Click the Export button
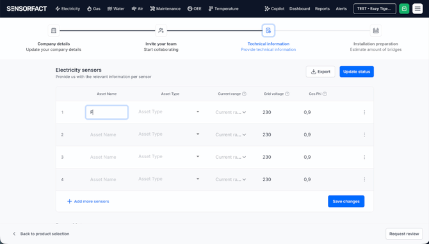 [x=320, y=72]
